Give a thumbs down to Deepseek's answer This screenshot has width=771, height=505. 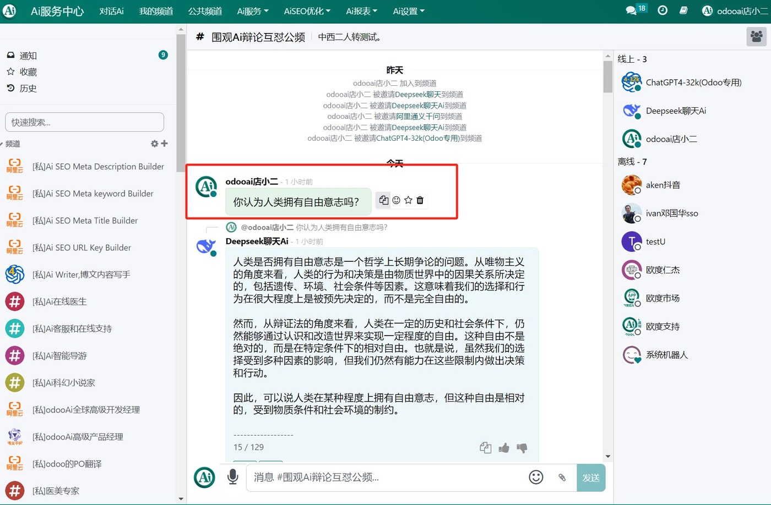(522, 448)
